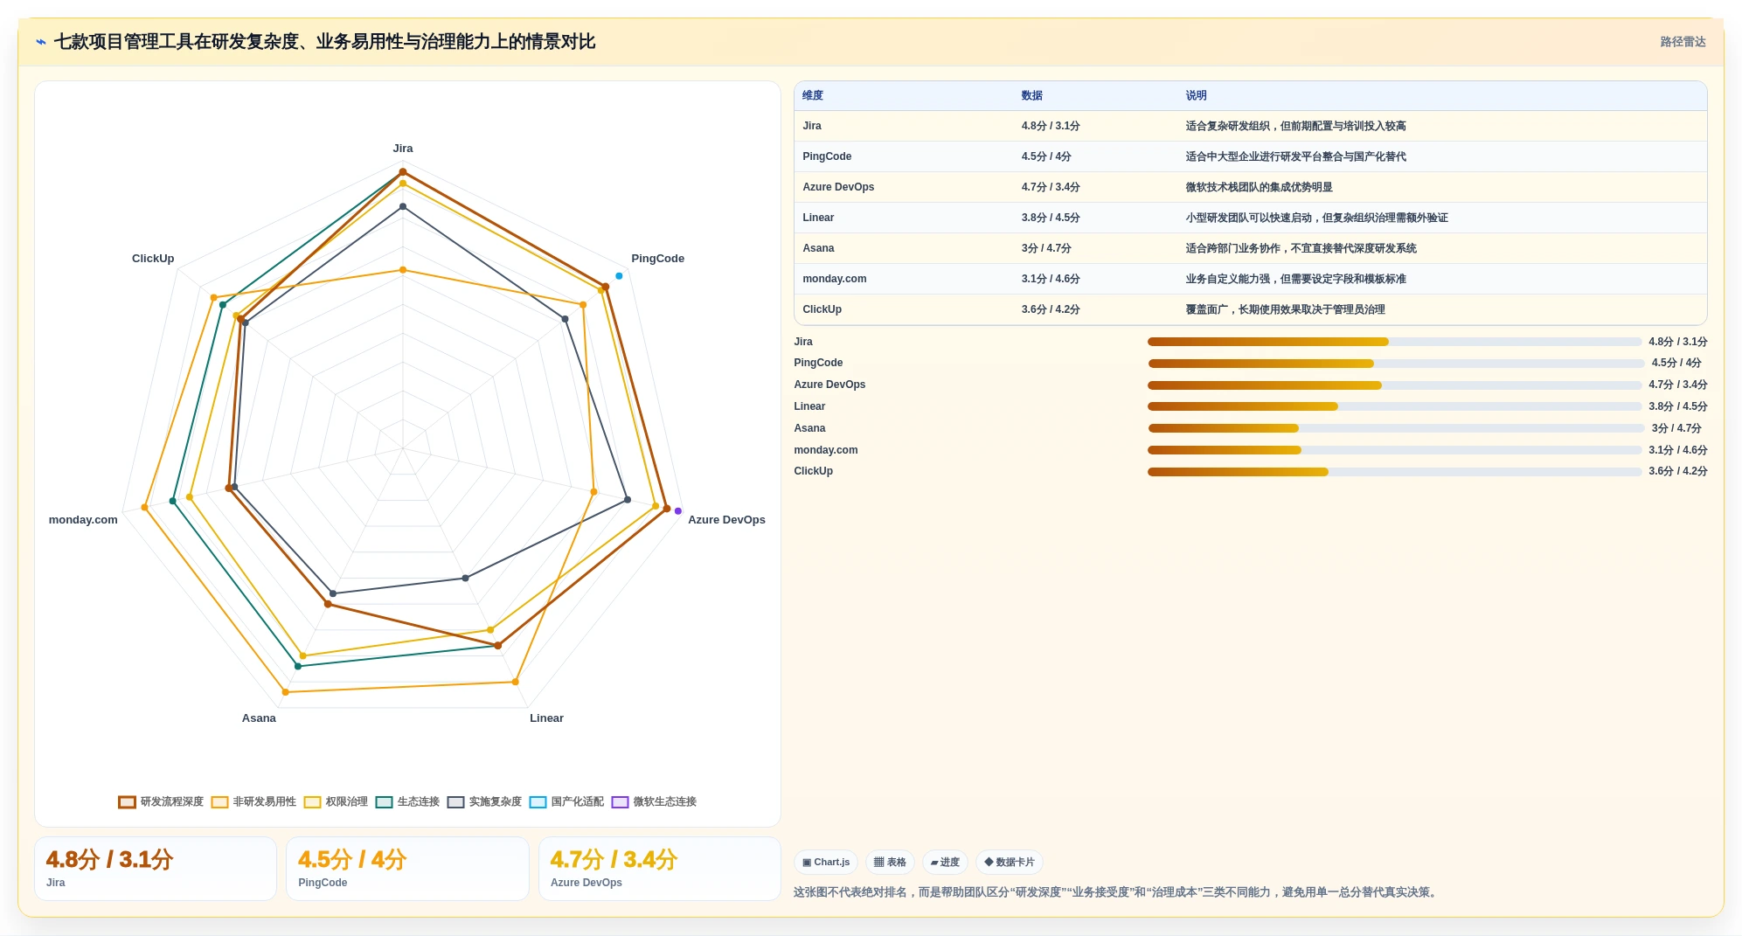1742x936 pixels.
Task: Click the description 微软技术栈团队的集成优势明显
Action: 1259,187
